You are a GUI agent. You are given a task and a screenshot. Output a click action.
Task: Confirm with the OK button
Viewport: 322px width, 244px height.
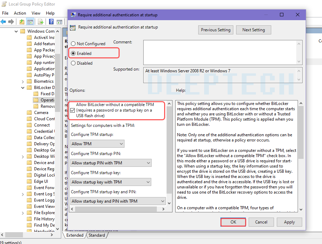coord(233,222)
